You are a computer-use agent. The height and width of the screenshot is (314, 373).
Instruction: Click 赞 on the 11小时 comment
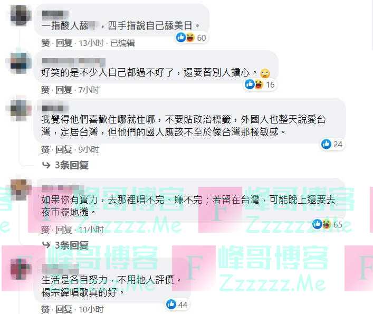[45, 230]
